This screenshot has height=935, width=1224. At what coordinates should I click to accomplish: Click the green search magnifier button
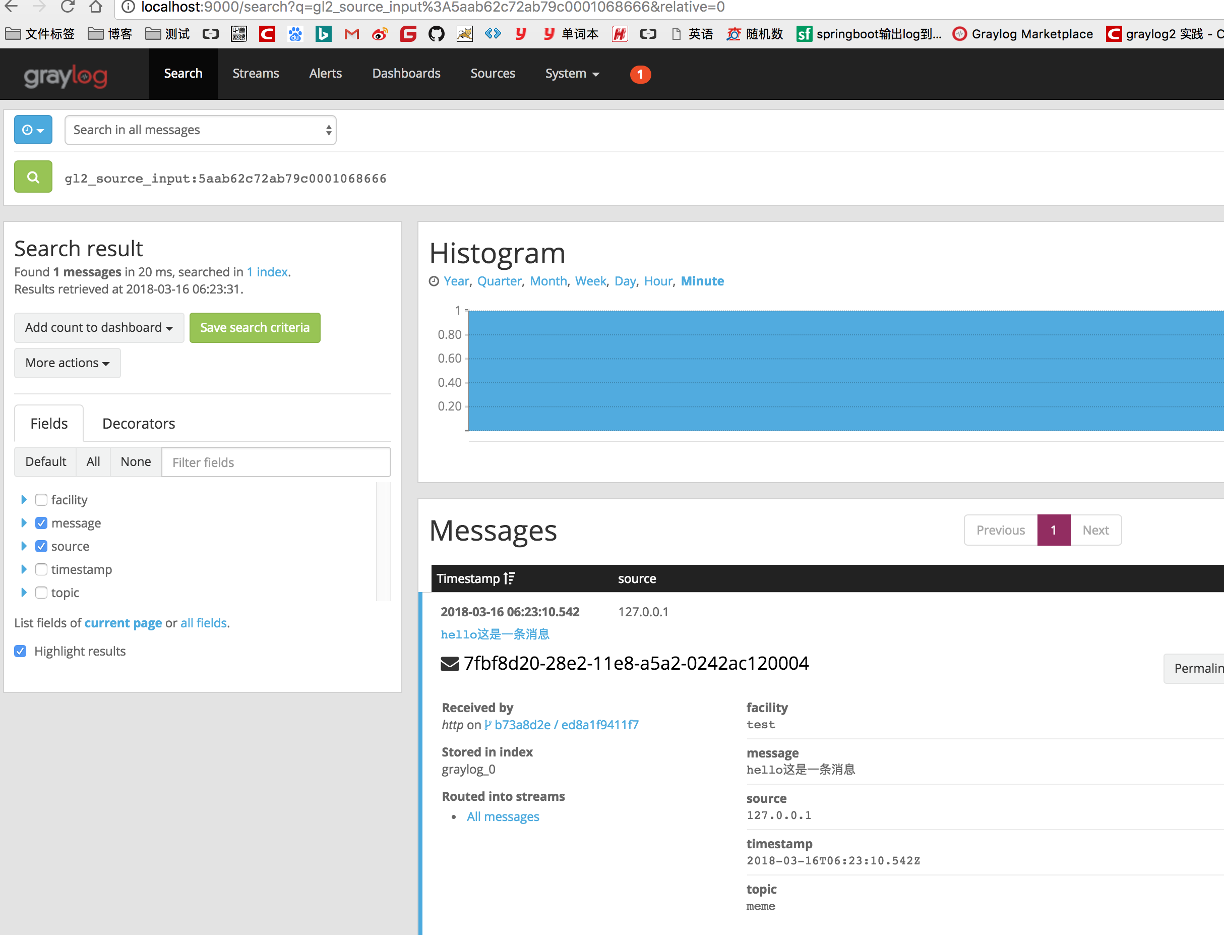(x=33, y=177)
